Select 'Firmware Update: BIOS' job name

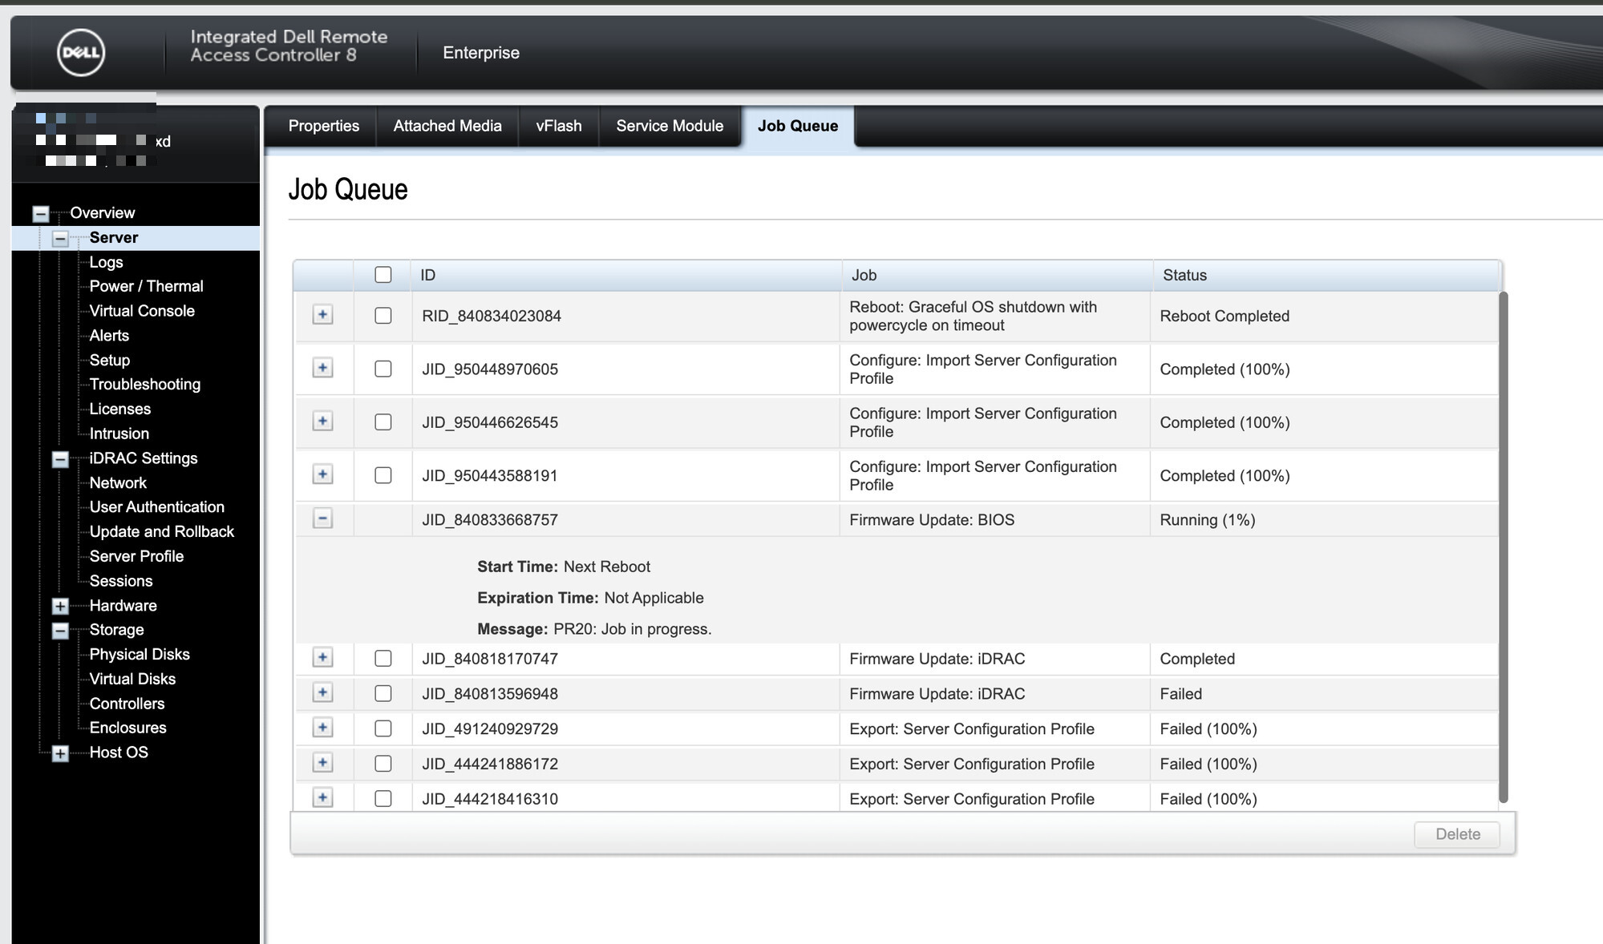[x=932, y=520]
